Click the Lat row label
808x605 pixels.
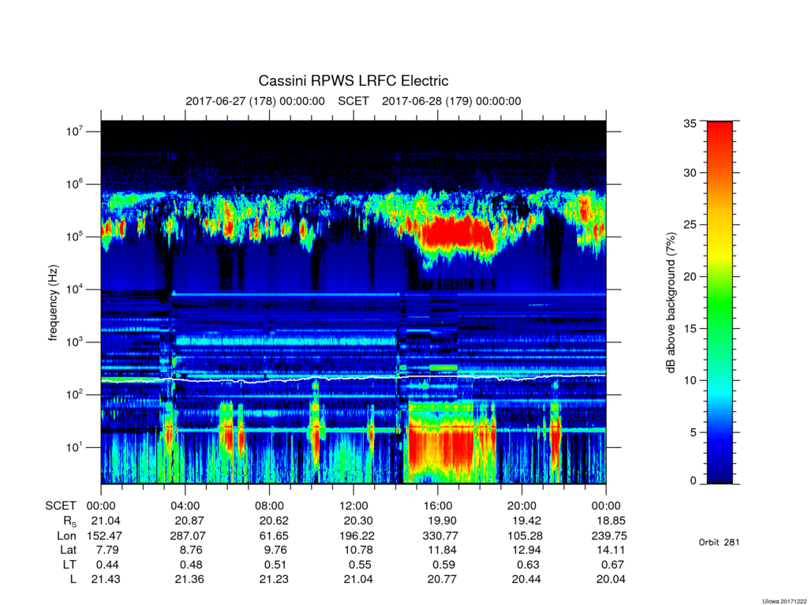(x=68, y=551)
